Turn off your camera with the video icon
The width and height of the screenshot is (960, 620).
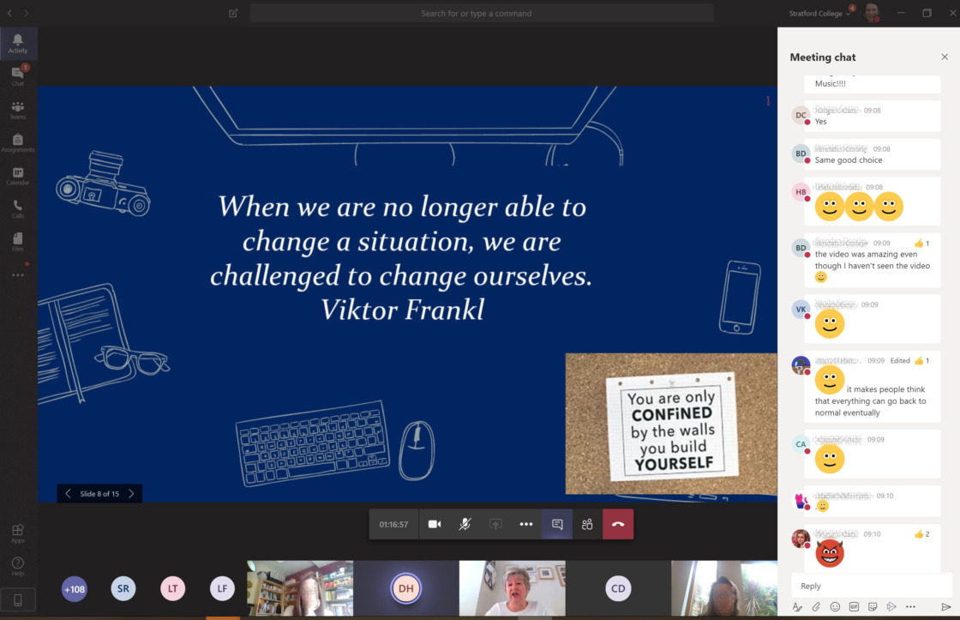tap(434, 523)
